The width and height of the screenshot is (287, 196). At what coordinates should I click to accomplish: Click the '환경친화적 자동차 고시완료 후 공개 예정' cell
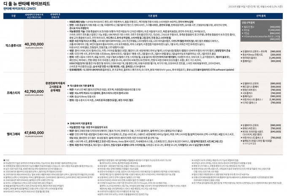click(55, 87)
